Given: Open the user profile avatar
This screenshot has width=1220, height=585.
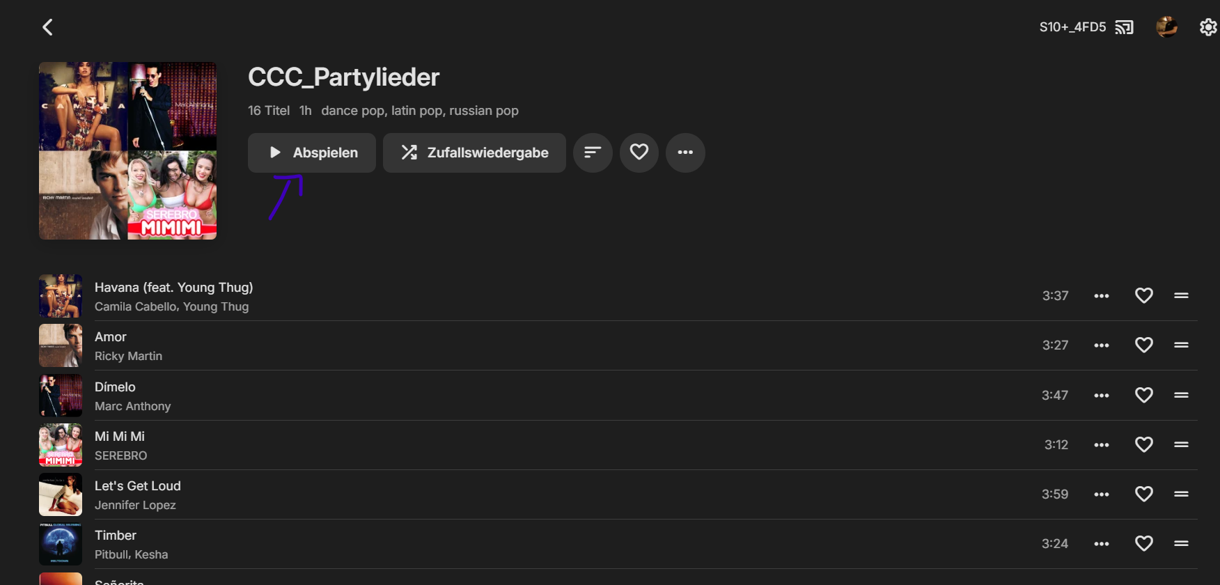Looking at the screenshot, I should (x=1166, y=27).
